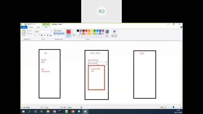Open the command prompt taskbar icon
Image resolution: width=203 pixels, height=114 pixels.
tap(61, 111)
